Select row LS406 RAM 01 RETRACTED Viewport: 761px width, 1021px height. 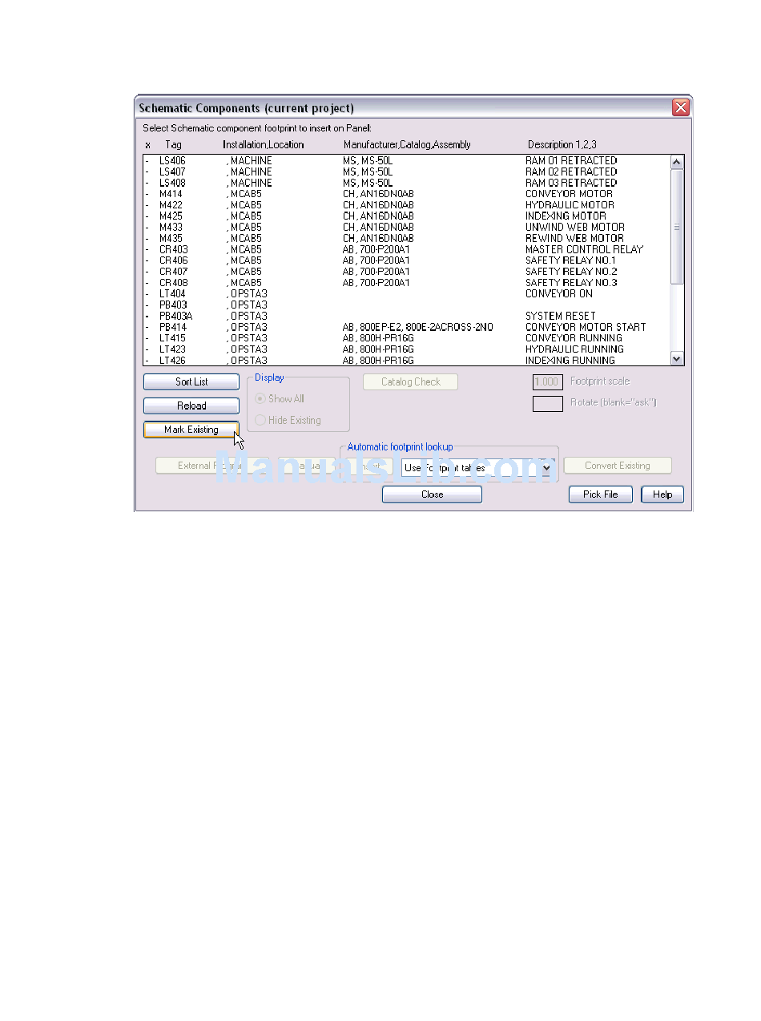tap(406, 161)
